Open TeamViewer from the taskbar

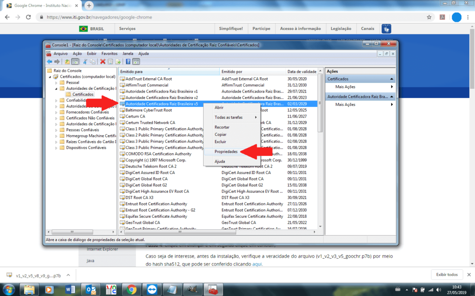click(152, 290)
